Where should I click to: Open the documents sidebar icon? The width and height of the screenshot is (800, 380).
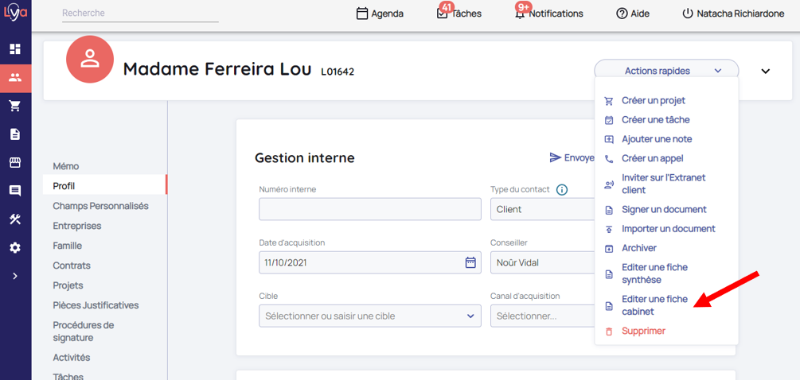coord(15,134)
